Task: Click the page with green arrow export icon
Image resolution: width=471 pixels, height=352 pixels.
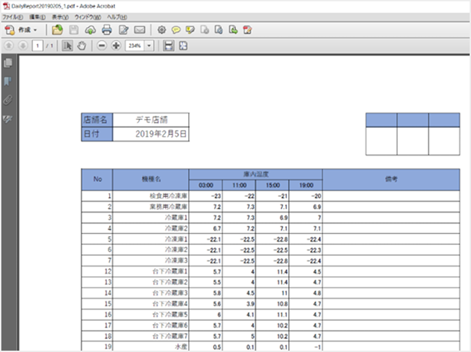Action: pos(233,30)
